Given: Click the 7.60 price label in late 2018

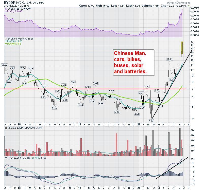Looking at the screenshot, I should click(73, 82).
